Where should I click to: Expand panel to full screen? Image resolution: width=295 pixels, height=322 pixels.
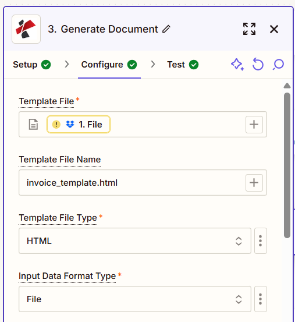pyautogui.click(x=249, y=29)
